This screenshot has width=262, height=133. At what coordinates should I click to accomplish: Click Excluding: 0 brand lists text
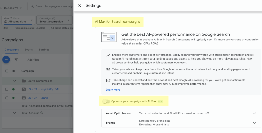coord(154,125)
